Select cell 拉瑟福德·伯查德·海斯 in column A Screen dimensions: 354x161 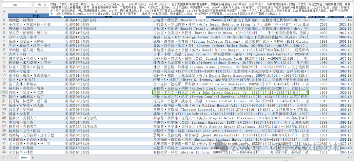[x=36, y=139]
